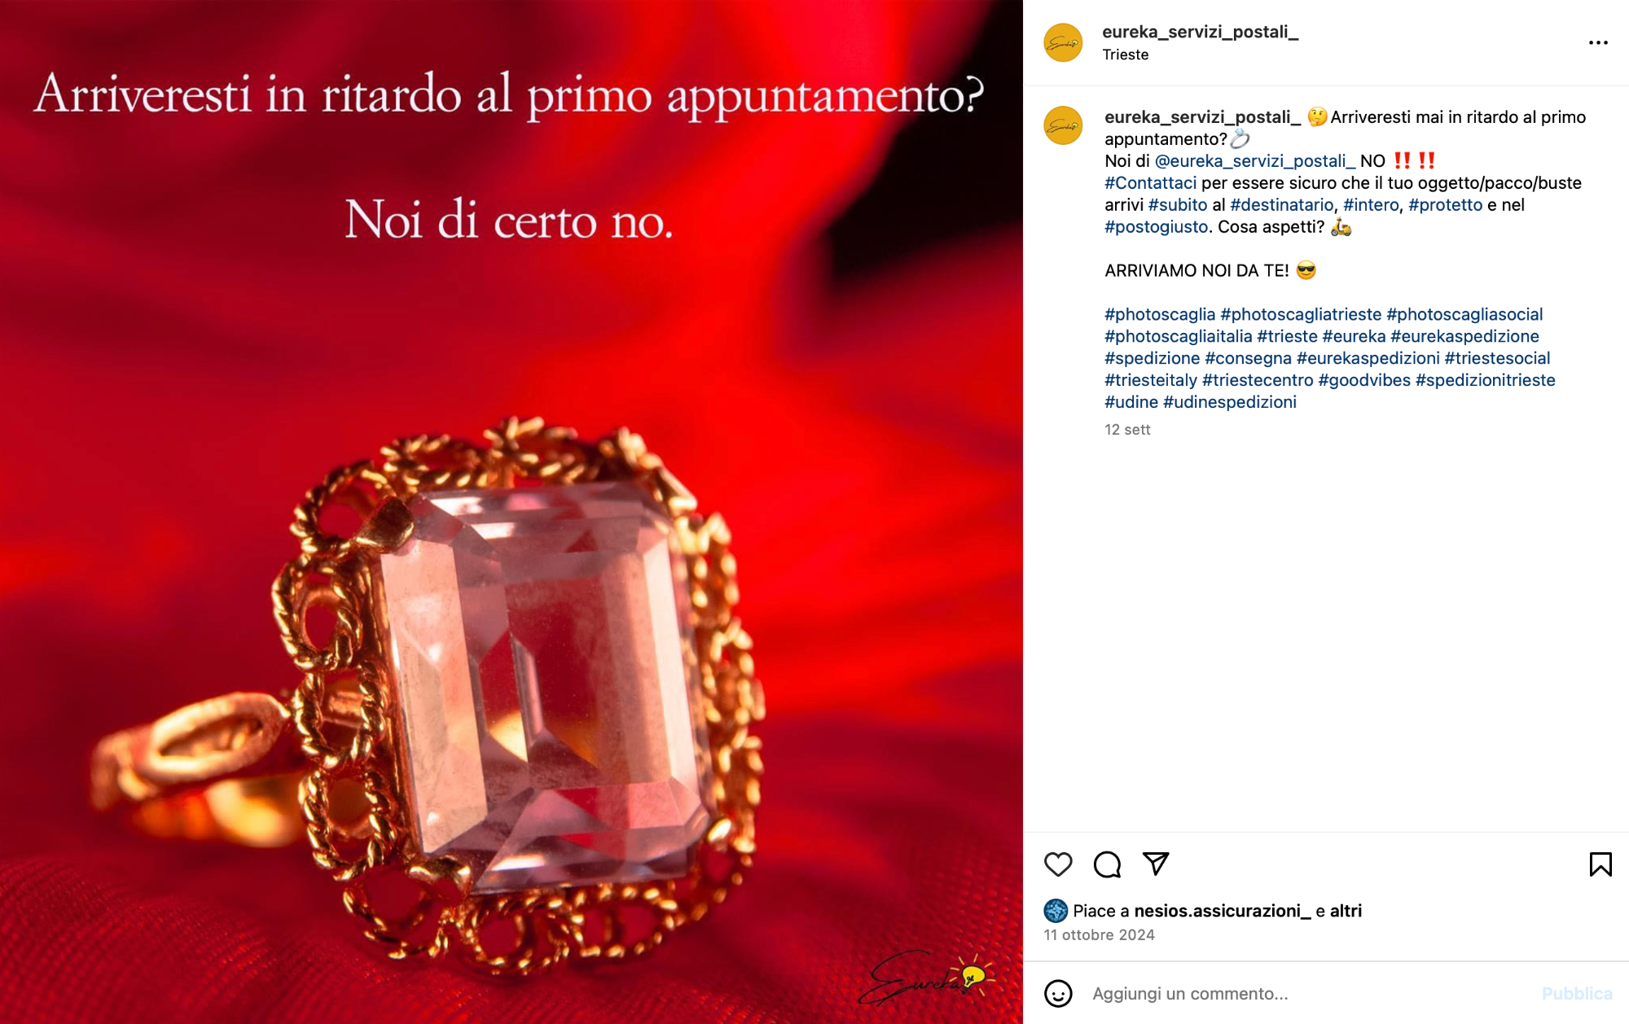Open liker avatar next to Piace a
Image resolution: width=1629 pixels, height=1024 pixels.
[x=1056, y=910]
